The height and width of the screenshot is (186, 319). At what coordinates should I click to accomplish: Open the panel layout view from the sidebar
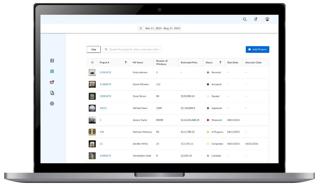52,60
